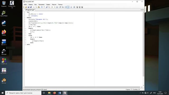The height and width of the screenshot is (95, 169).
Task: Place cursor on 'readln(k2);' line
Action: [x=33, y=21]
